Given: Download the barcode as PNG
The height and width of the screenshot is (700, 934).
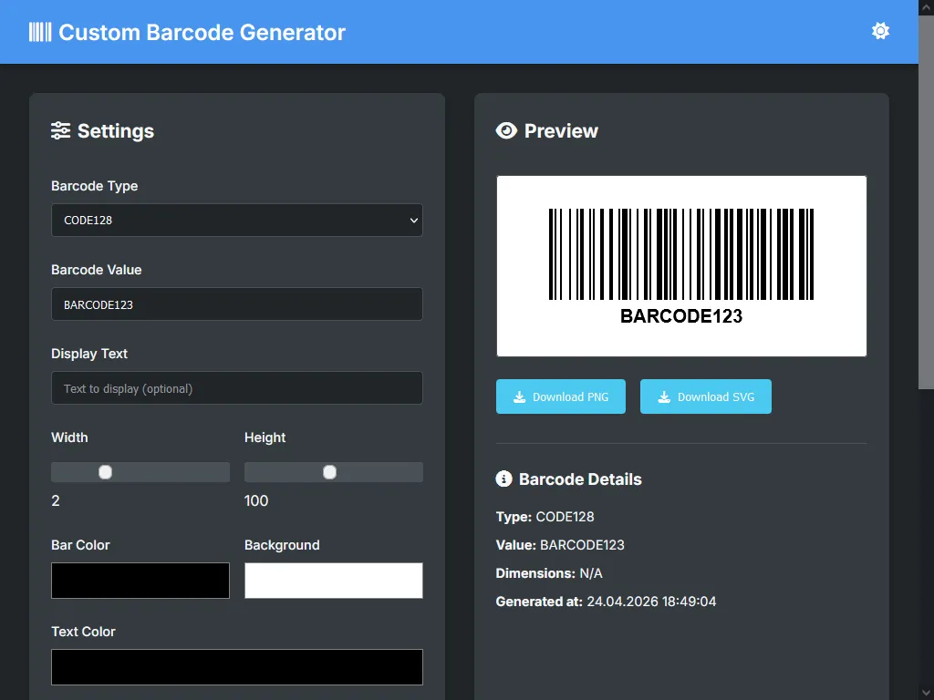Looking at the screenshot, I should click(x=561, y=396).
